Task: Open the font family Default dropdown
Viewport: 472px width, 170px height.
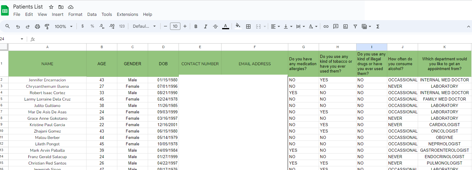Action: pos(144,27)
